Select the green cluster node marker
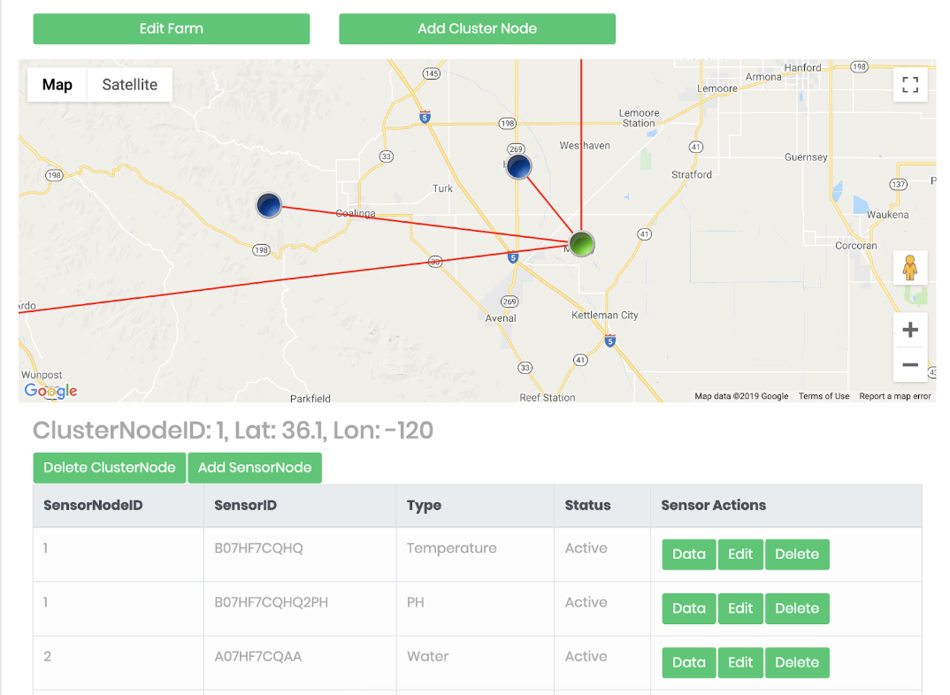950x695 pixels. coord(582,243)
